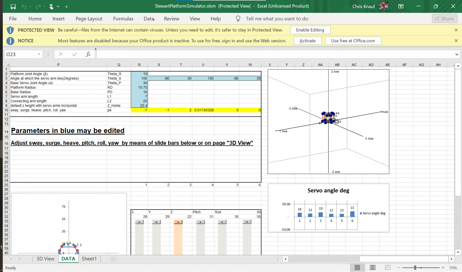Viewport: 462px width, 272px height.
Task: Open the Home ribbon tab
Action: point(35,19)
